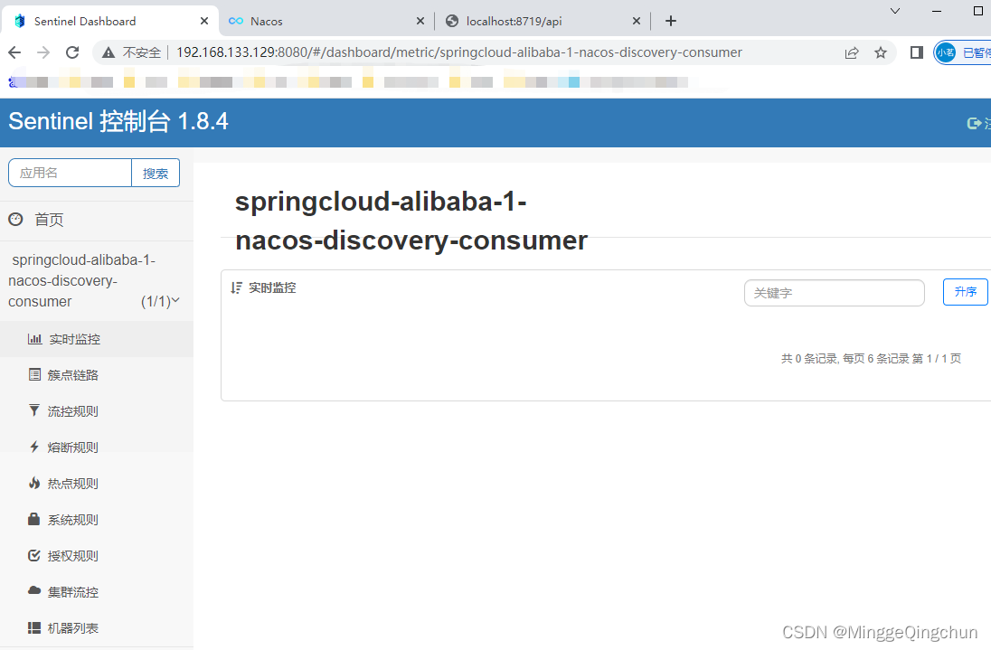The width and height of the screenshot is (991, 650).
Task: Go to the 首页 home page
Action: [x=49, y=219]
